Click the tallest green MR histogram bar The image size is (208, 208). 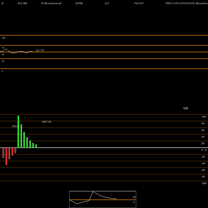(x=18, y=131)
